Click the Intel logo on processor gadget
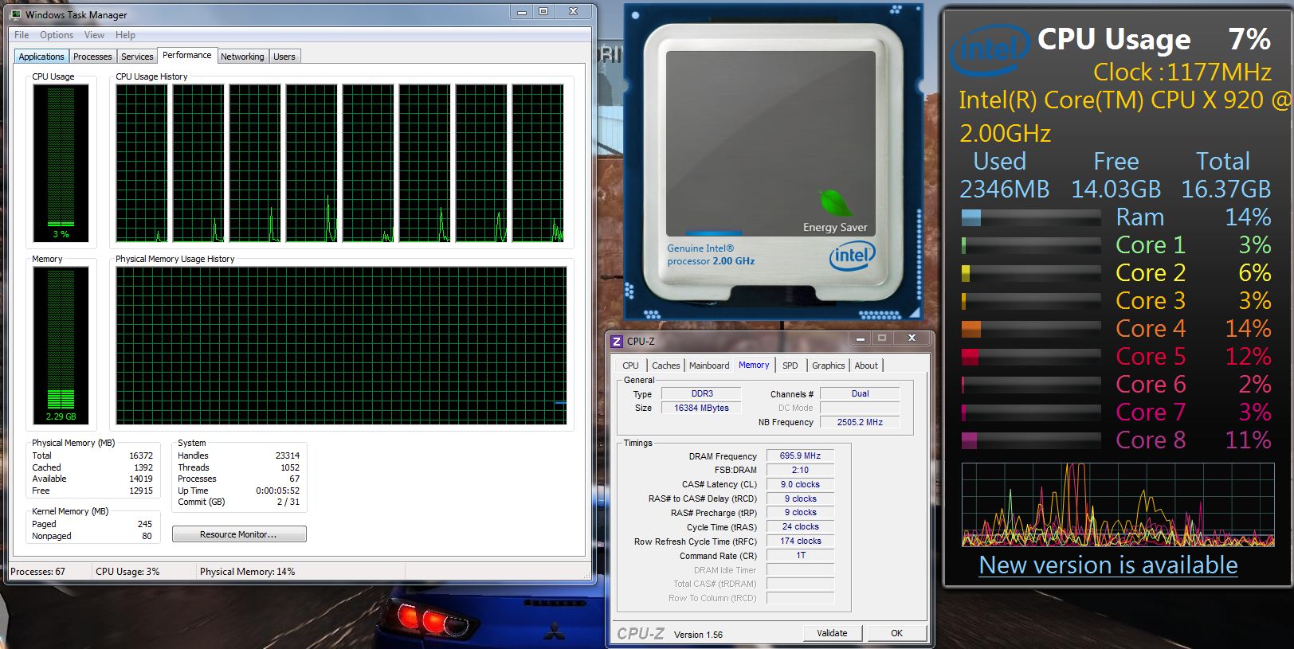Screen dimensions: 1294x649 [852, 256]
